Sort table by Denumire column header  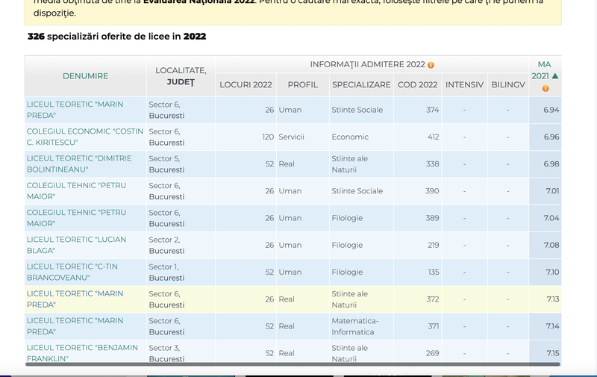85,76
